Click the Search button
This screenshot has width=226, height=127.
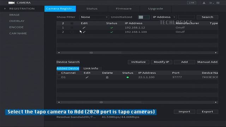click(207, 17)
